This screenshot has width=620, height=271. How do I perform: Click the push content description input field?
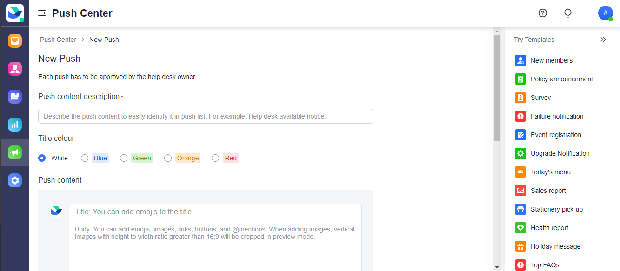point(205,116)
